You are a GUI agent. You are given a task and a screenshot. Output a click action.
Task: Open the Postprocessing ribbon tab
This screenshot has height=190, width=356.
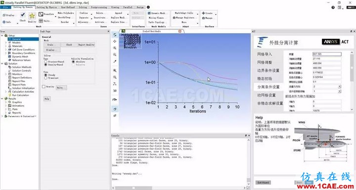[x=99, y=7]
